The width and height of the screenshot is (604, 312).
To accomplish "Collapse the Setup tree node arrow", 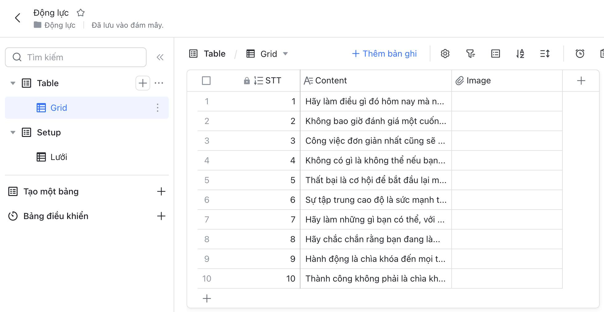I will pyautogui.click(x=13, y=132).
